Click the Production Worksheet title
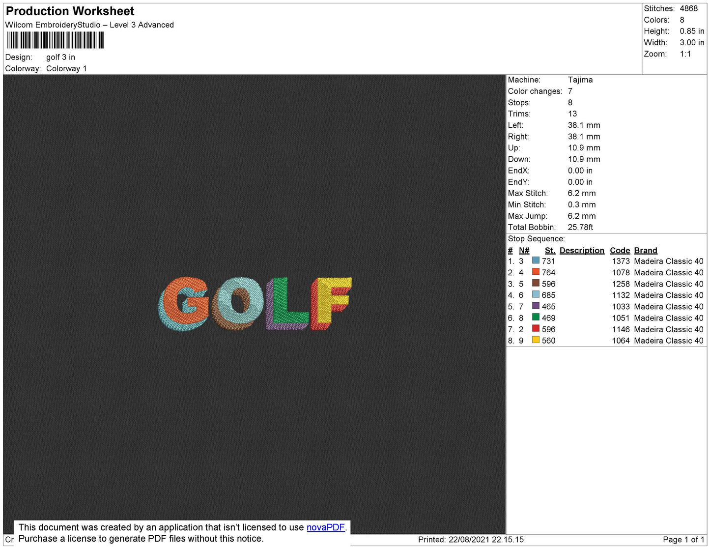The height and width of the screenshot is (549, 710). point(70,11)
